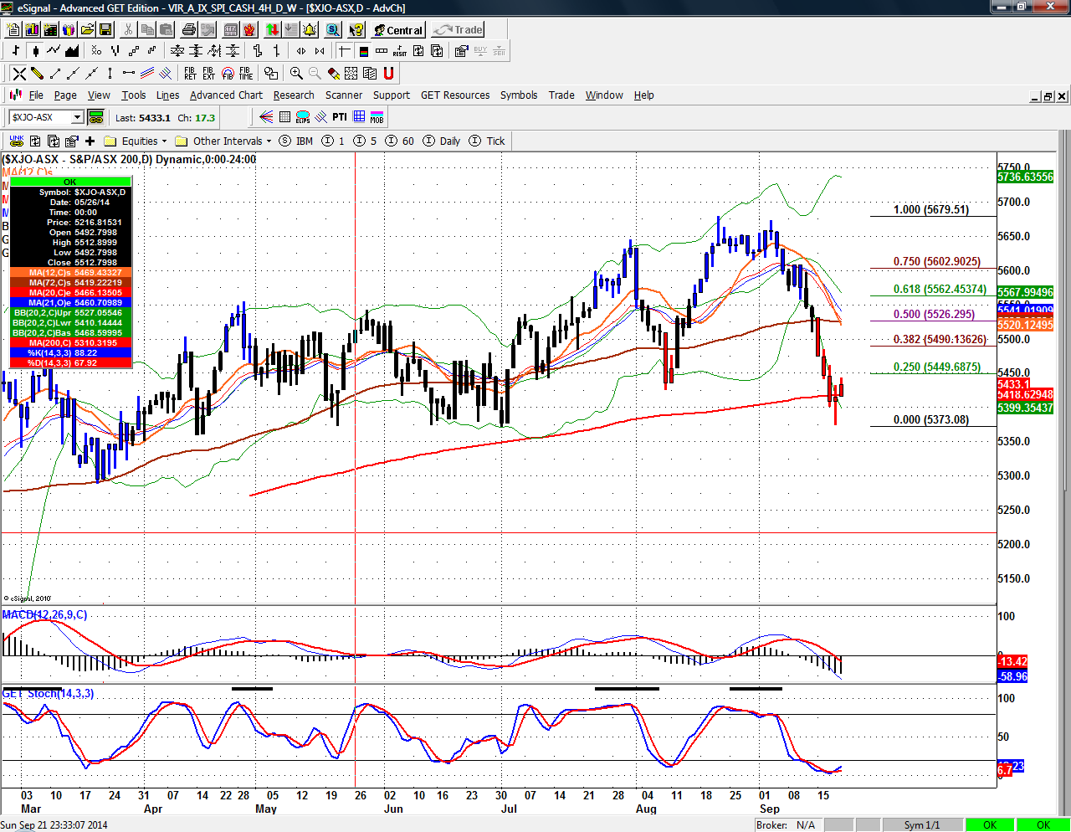Click the Ellipse (ELIPS) tool icon
The image size is (1071, 832).
(303, 117)
